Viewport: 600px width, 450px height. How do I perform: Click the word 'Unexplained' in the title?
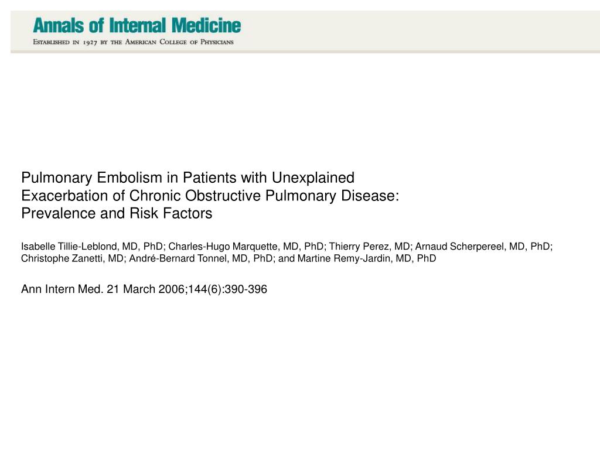313,178
